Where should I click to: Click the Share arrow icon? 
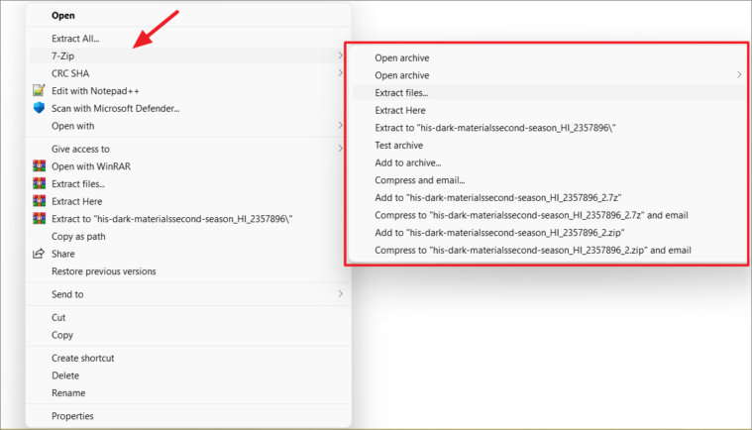(x=39, y=254)
